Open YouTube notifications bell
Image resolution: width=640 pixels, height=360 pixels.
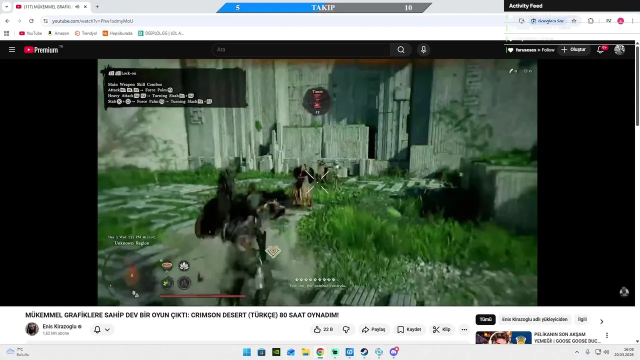601,49
